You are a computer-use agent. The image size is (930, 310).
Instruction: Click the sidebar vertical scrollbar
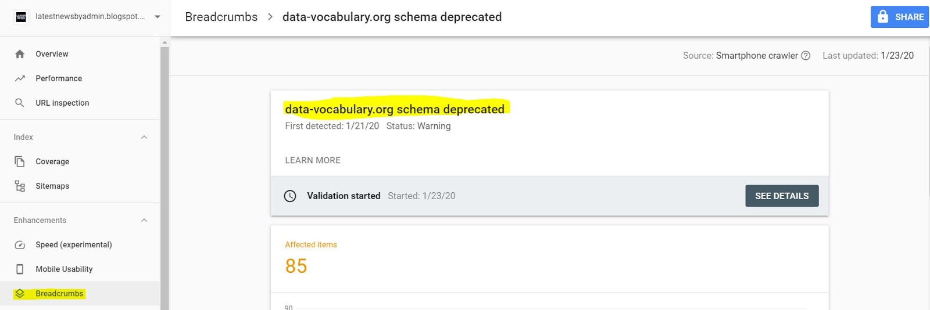tap(164, 174)
